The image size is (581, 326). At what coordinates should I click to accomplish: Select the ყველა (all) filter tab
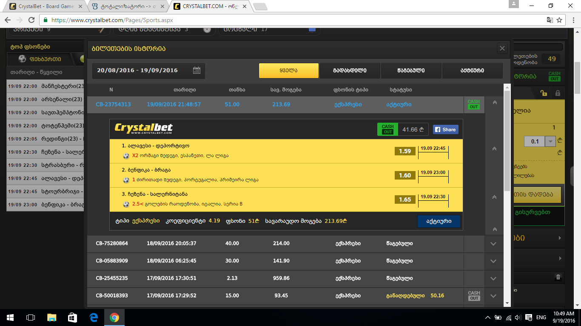point(288,71)
